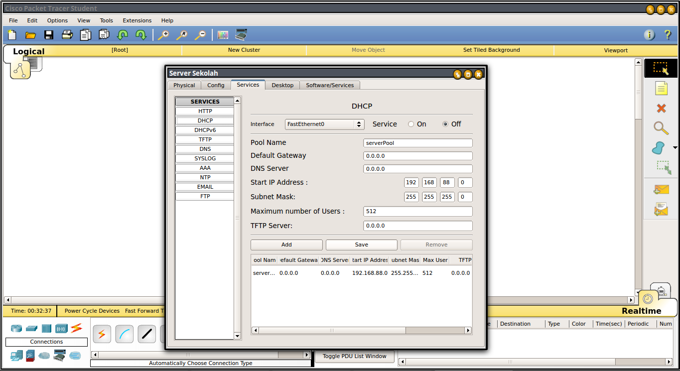Switch to the Config tab
The height and width of the screenshot is (371, 680).
pos(216,85)
